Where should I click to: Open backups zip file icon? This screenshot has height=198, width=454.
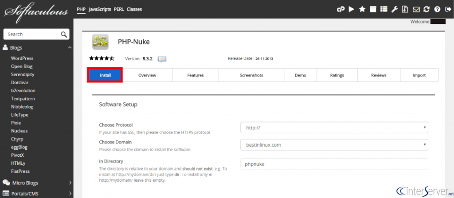pos(405,9)
